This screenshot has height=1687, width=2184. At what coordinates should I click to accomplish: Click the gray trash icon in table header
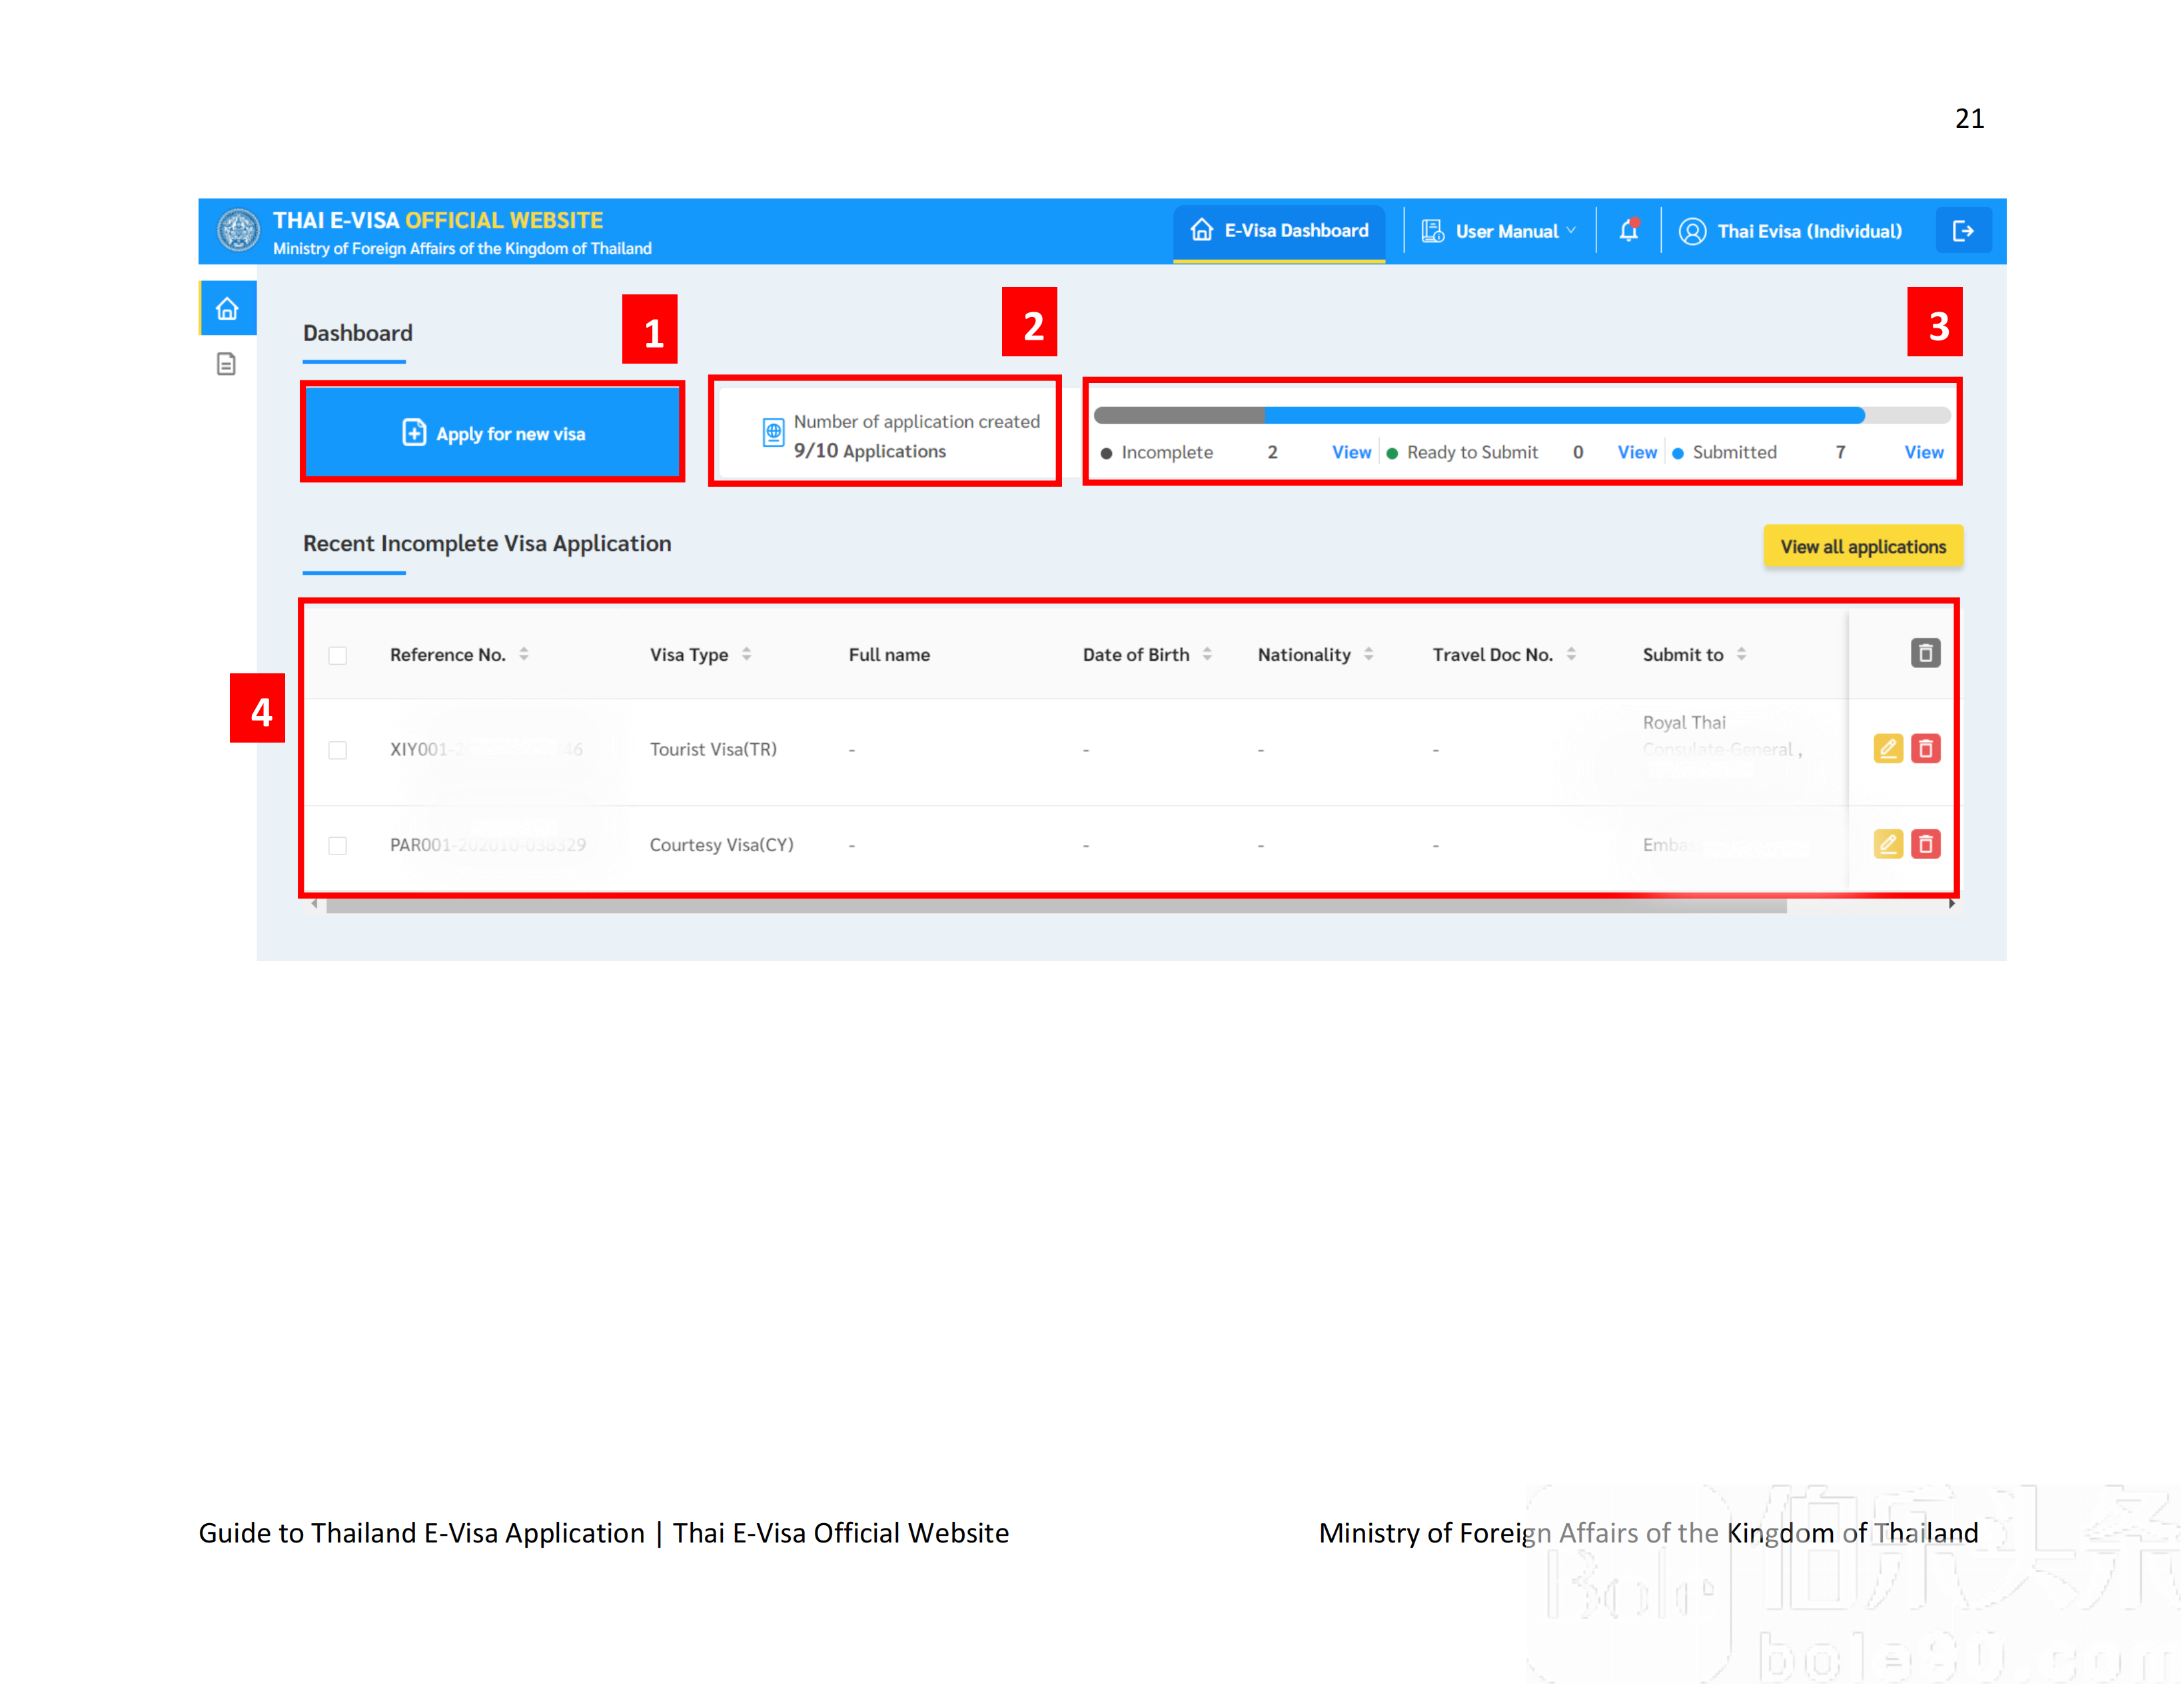(1925, 653)
